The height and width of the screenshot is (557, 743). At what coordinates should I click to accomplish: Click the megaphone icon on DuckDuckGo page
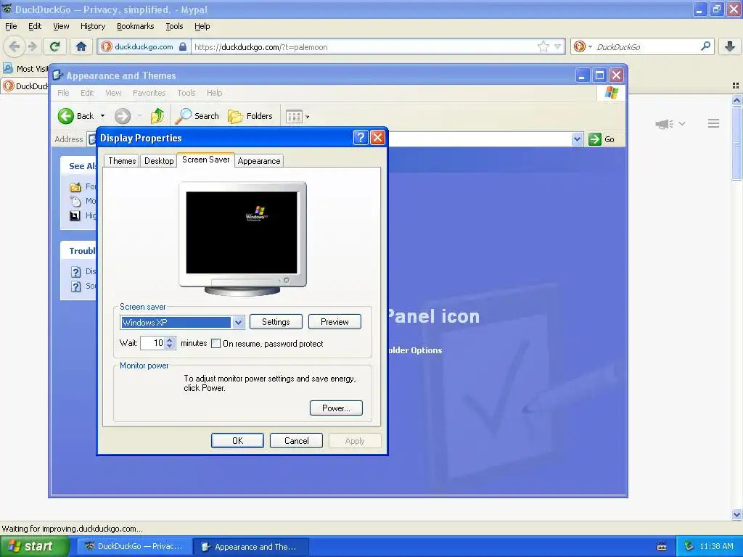[x=665, y=123]
